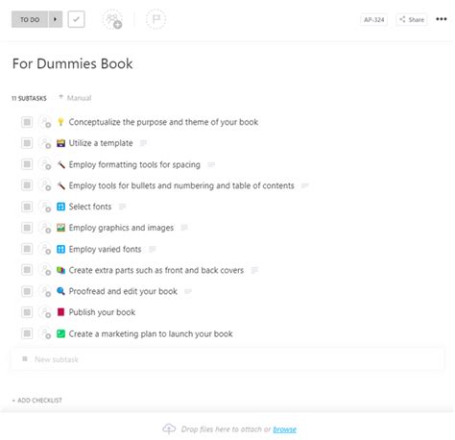Open description icon next to Employ varied fonts
This screenshot has height=440, width=455.
[x=153, y=249]
